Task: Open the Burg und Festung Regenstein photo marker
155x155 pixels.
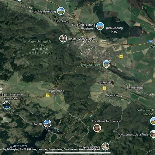Action: coord(100,26)
